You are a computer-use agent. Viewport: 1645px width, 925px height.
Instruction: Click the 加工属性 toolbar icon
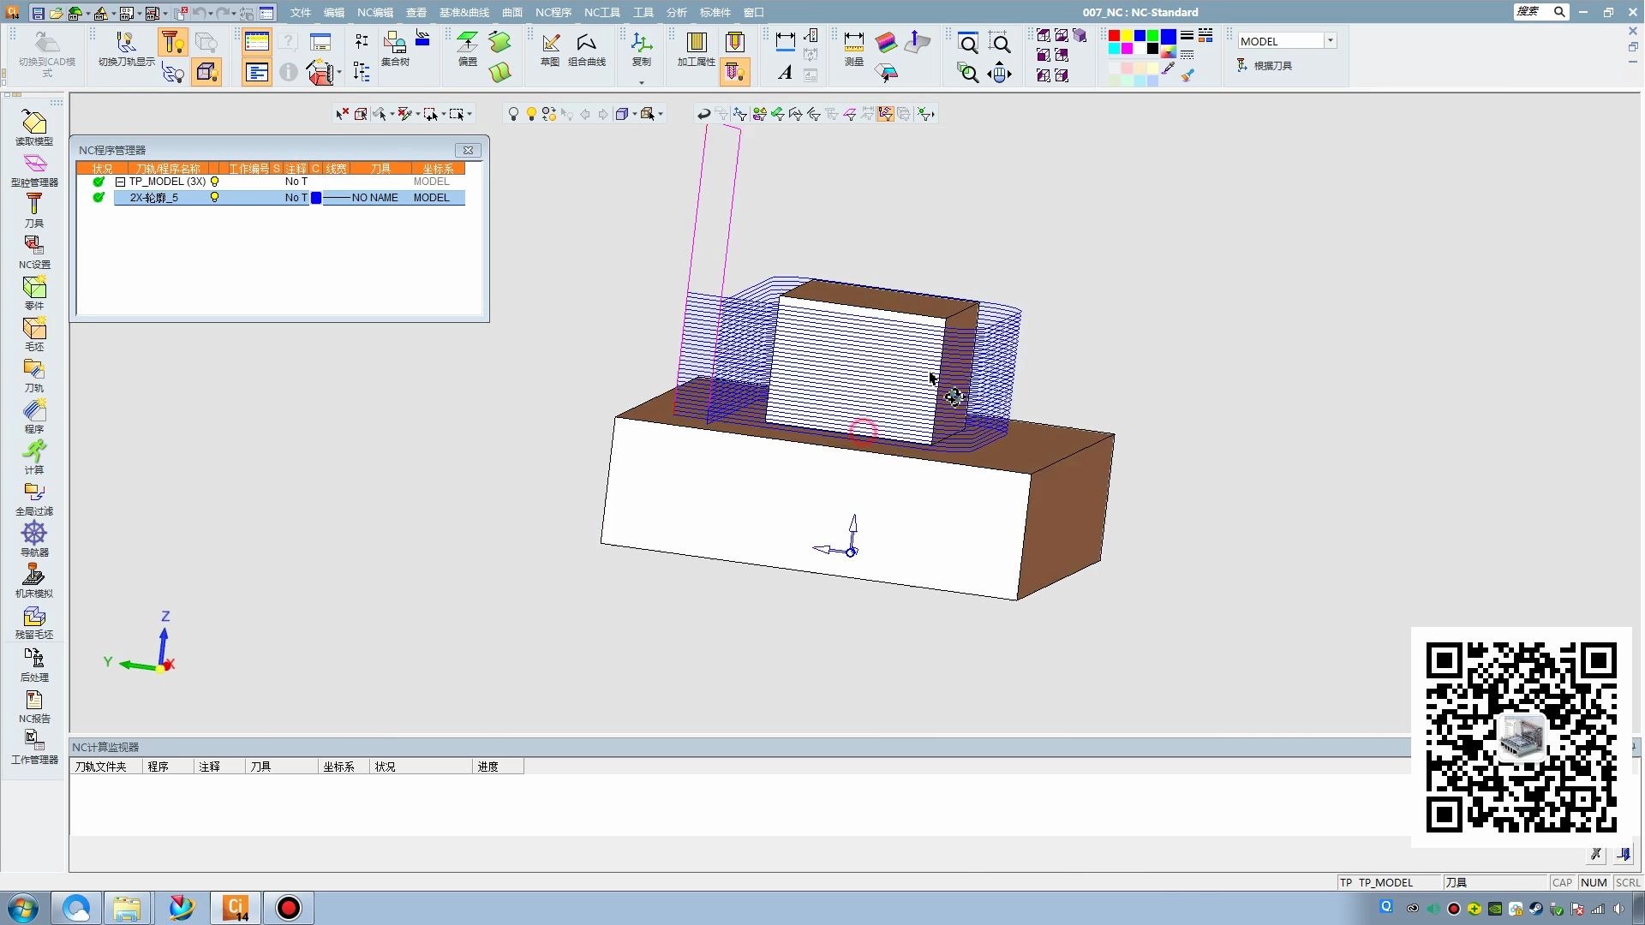coord(696,48)
